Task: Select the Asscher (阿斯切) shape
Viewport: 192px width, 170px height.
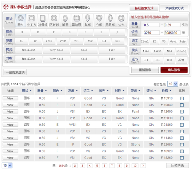Action: point(54,20)
